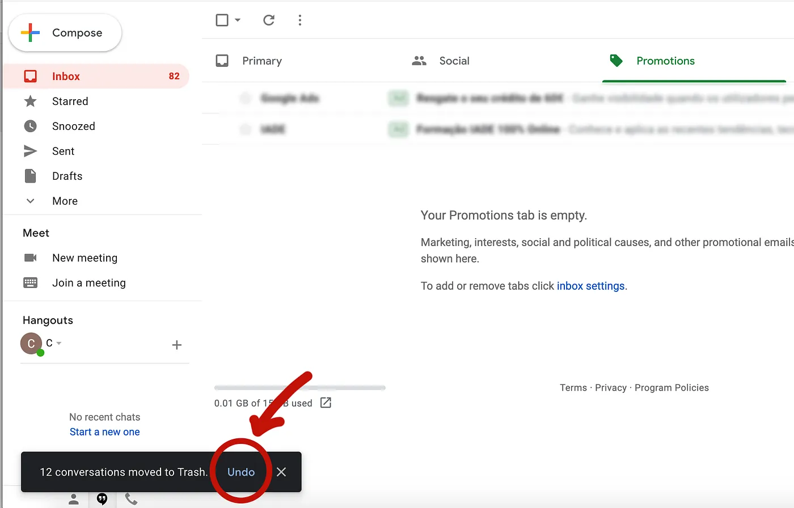Screen dimensions: 794x508
Task: Click the plus to add Hangouts contact
Action: pos(177,345)
